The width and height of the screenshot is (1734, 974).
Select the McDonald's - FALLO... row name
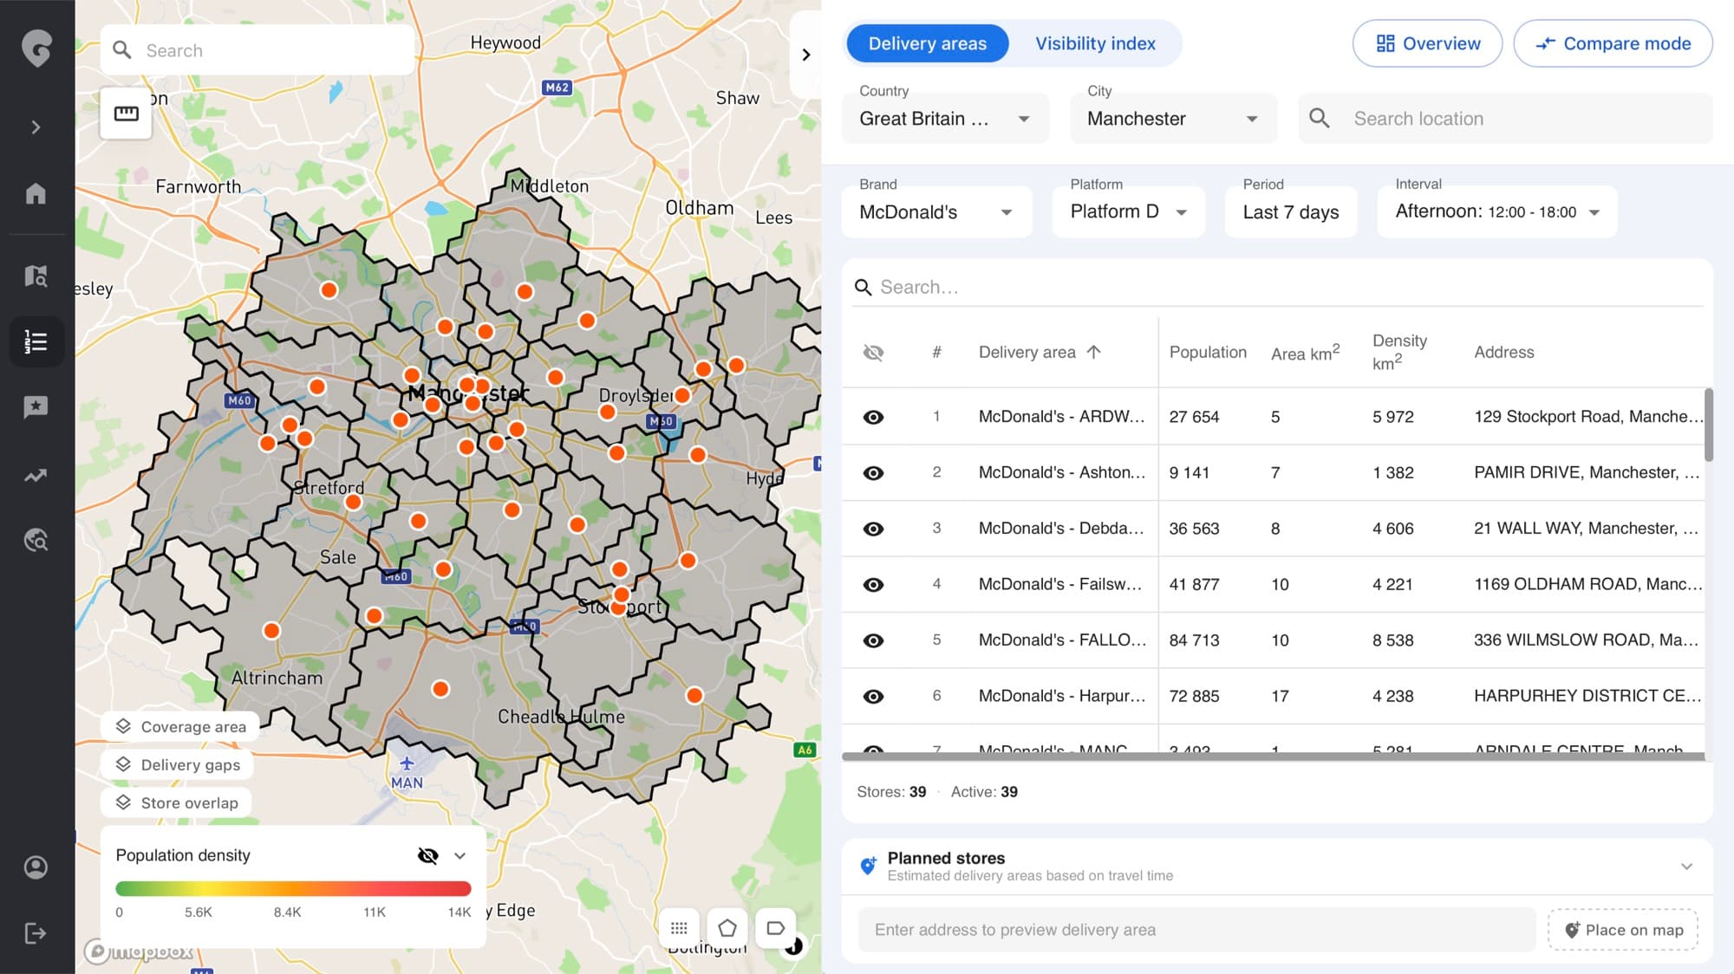pos(1062,640)
